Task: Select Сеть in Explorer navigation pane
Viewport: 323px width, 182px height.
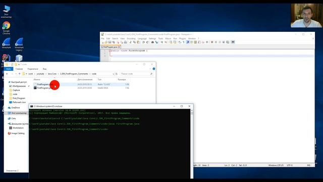Action: coord(14,118)
